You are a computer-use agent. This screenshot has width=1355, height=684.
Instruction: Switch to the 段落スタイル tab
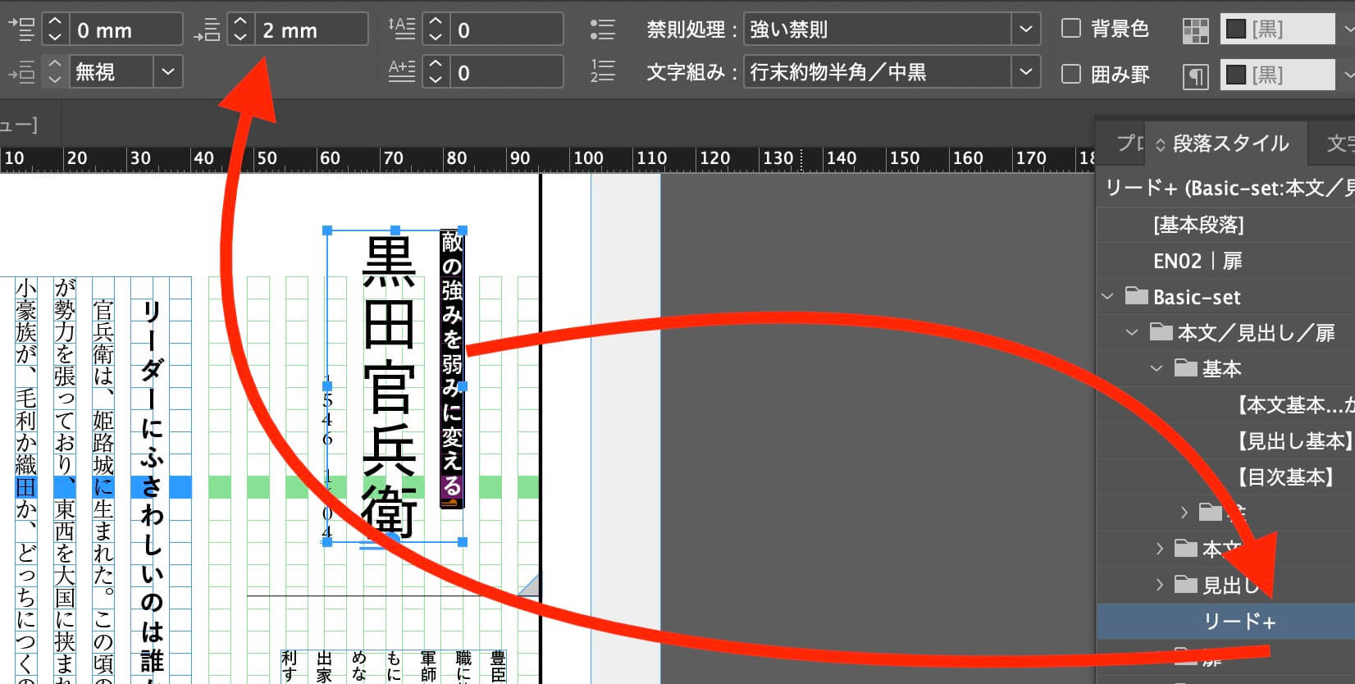click(x=1230, y=144)
